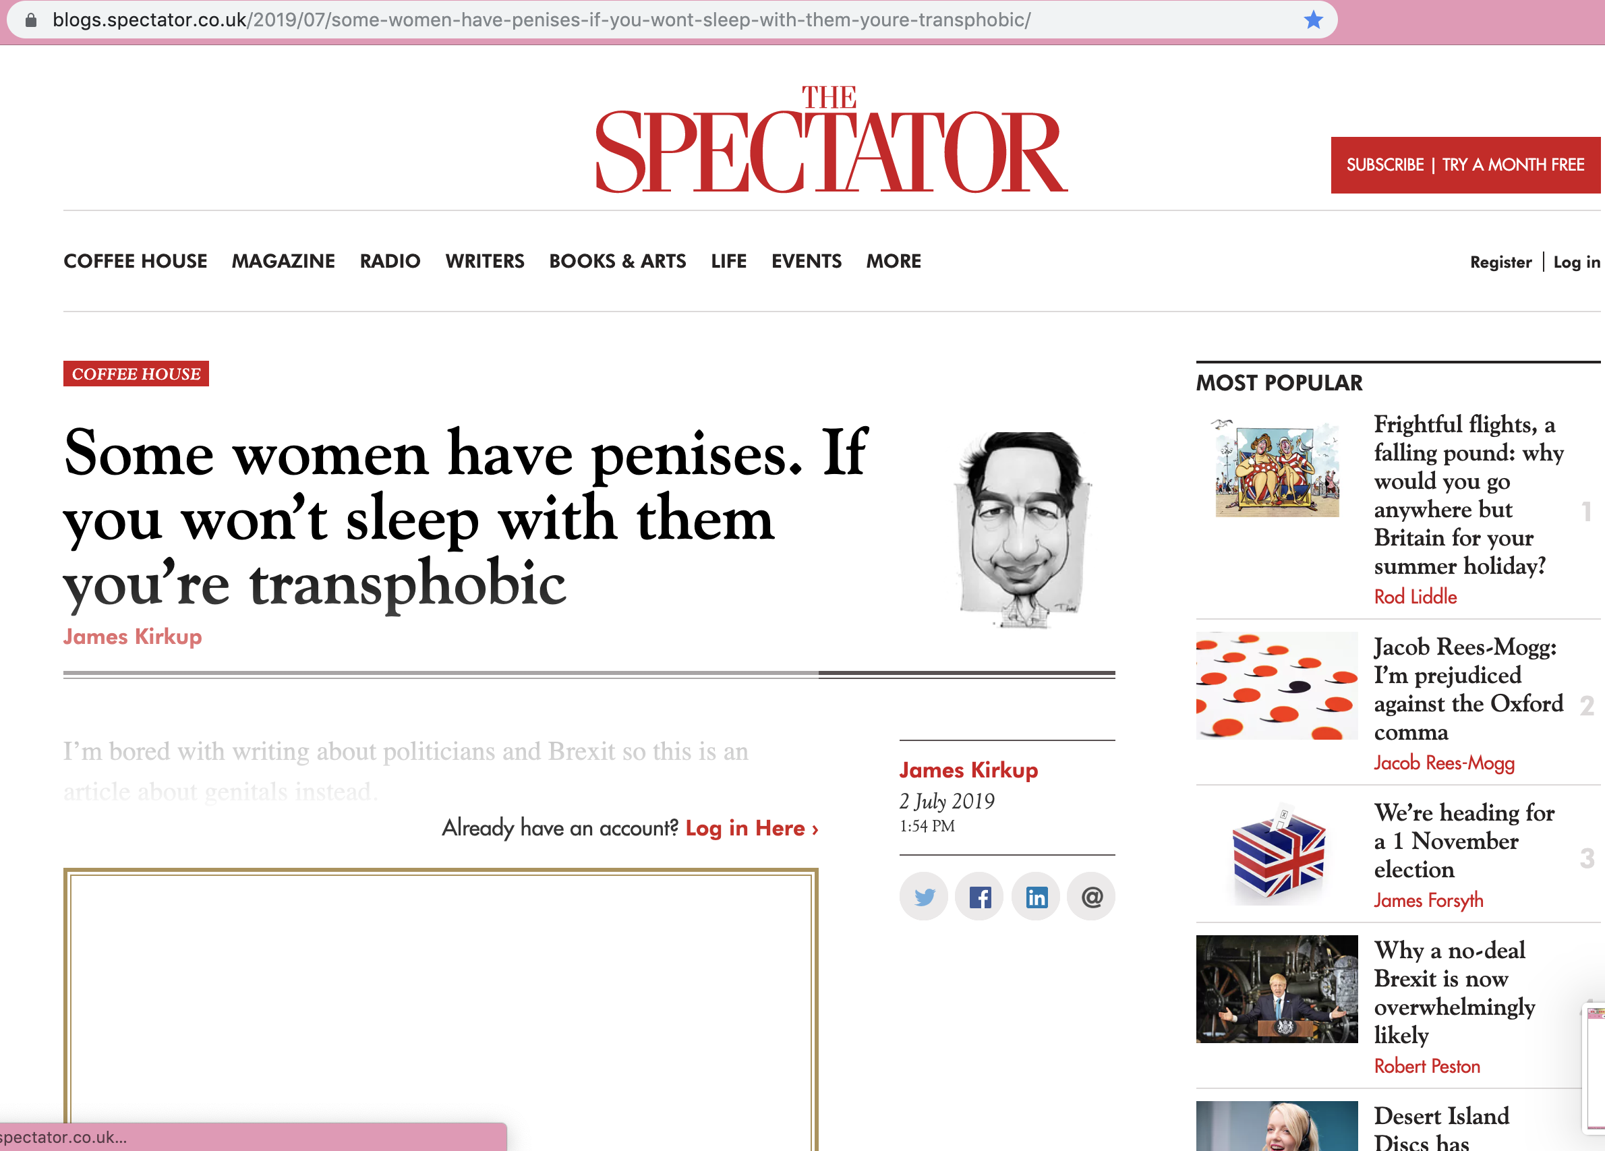Click the podium speech thumbnail
The image size is (1605, 1151).
point(1277,989)
